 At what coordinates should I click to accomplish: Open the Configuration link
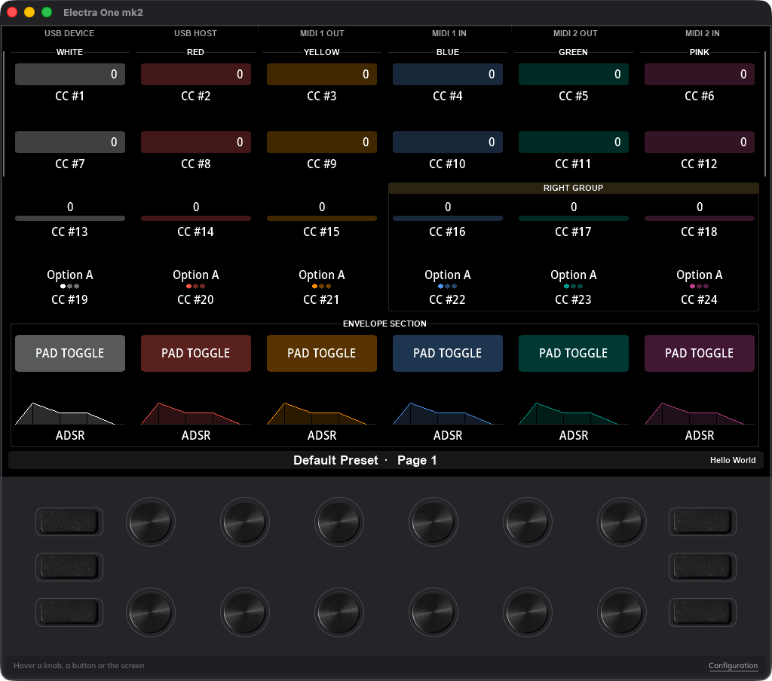pos(733,666)
